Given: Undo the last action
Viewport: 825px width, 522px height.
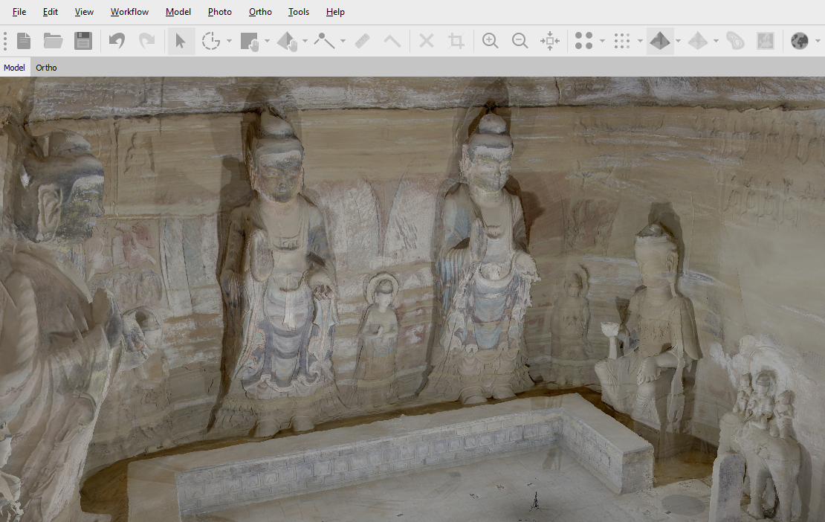Looking at the screenshot, I should click(x=117, y=40).
